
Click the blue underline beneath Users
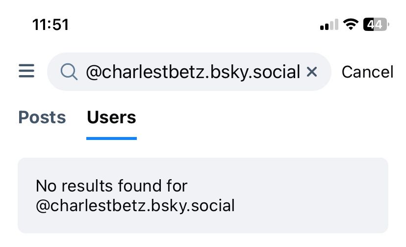tap(111, 138)
